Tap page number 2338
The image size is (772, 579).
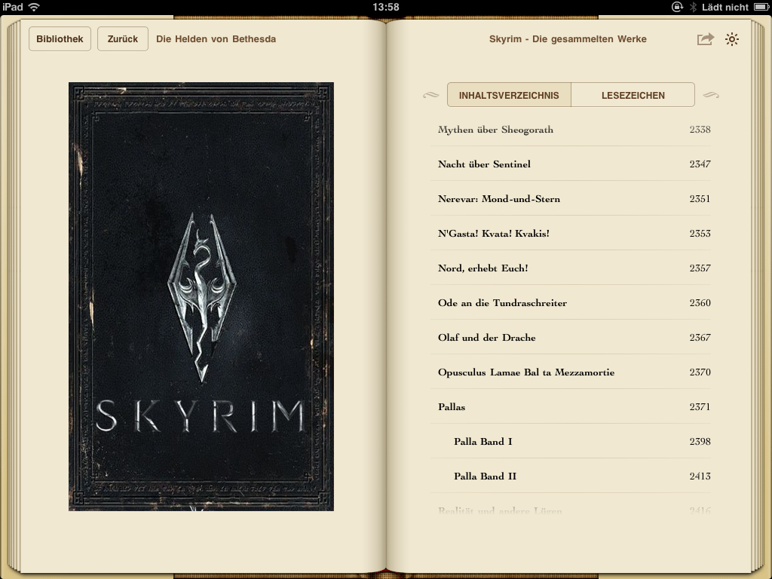click(x=700, y=130)
